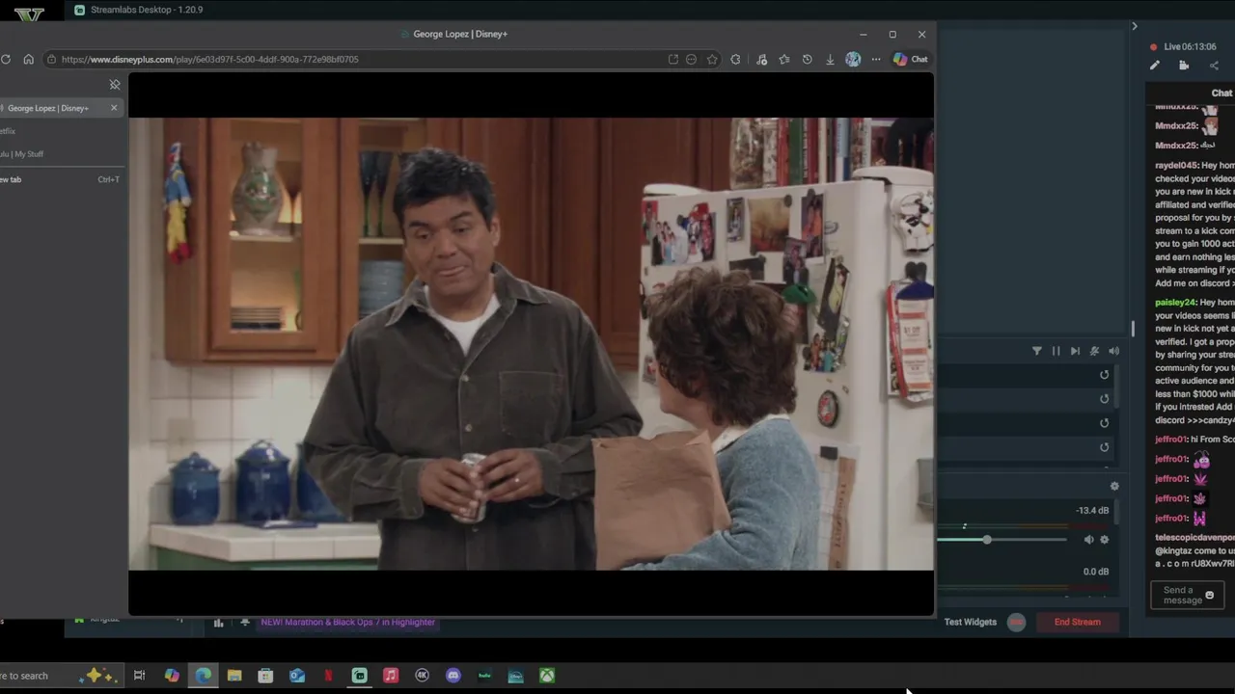Open Task View on the taskbar
1235x694 pixels.
point(139,676)
